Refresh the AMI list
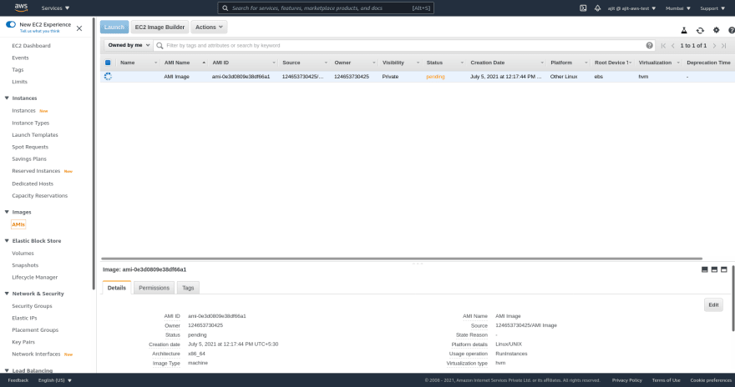Image resolution: width=735 pixels, height=387 pixels. tap(700, 30)
